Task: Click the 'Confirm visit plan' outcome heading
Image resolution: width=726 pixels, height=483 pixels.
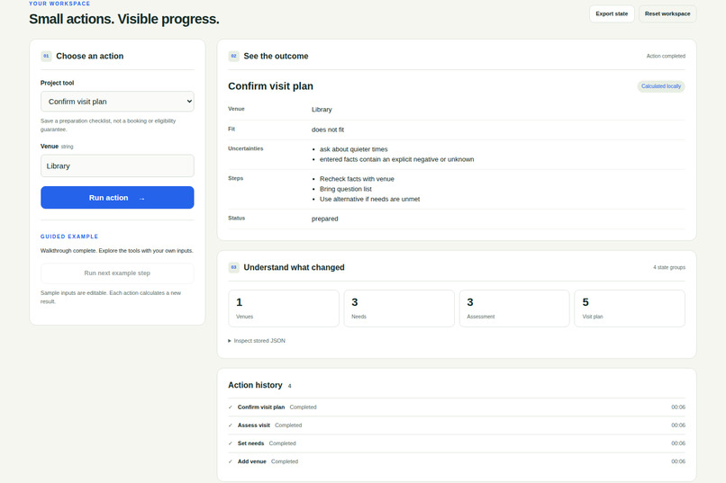Action: click(270, 86)
